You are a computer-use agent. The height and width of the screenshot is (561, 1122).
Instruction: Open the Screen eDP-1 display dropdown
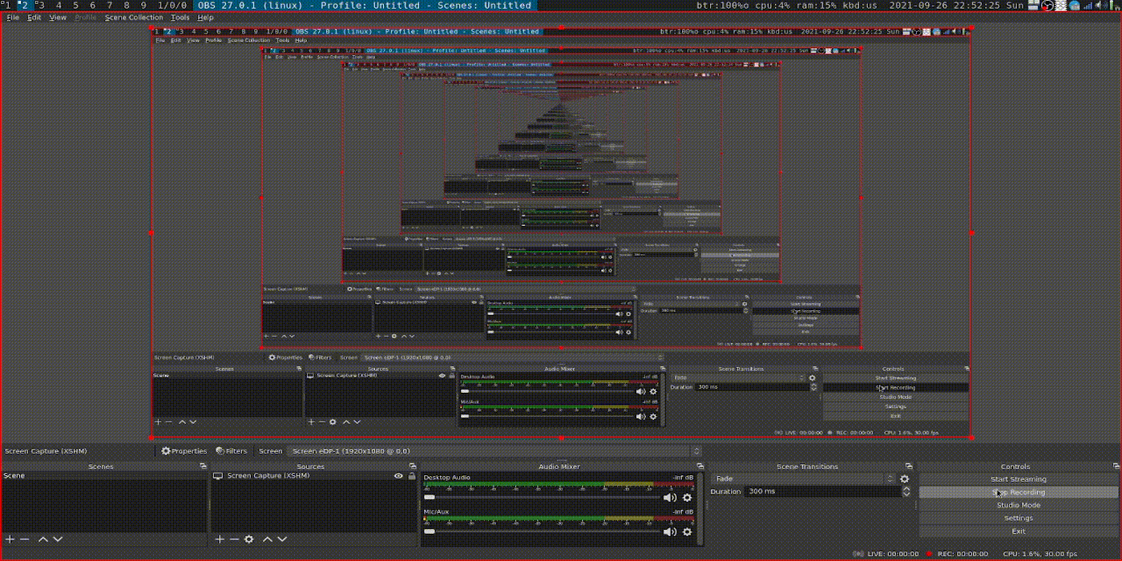pos(494,451)
